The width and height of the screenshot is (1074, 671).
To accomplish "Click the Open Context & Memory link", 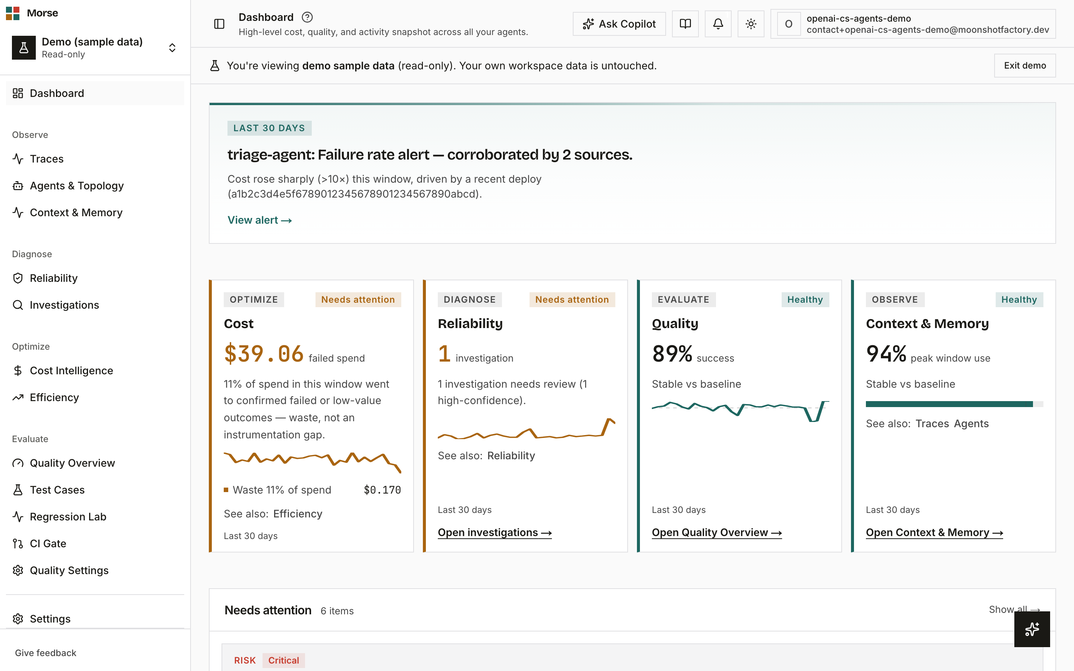I will [935, 533].
